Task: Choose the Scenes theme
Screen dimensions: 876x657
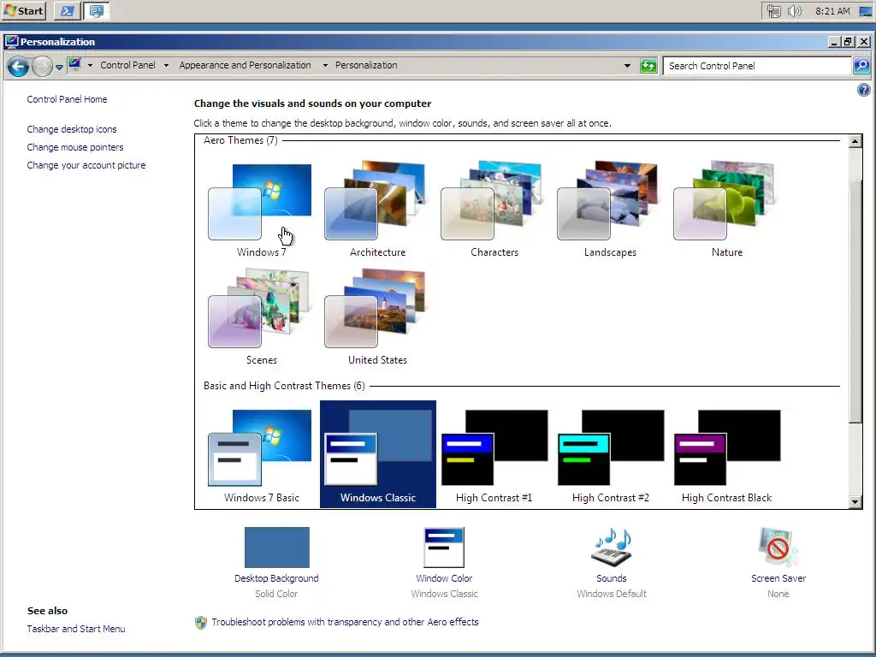Action: 260,317
